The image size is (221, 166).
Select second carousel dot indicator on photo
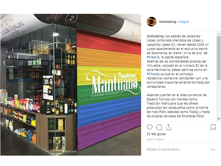tap(66, 151)
